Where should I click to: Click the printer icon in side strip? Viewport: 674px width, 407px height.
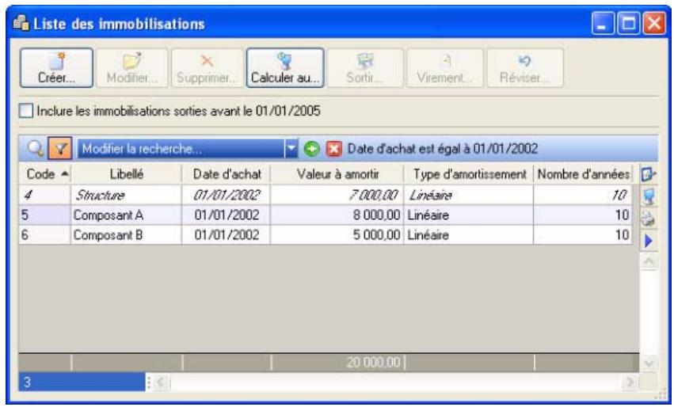(x=648, y=219)
